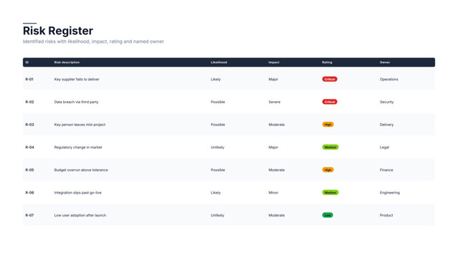Select the R-05 ID cell
This screenshot has height=258, width=458.
pos(30,170)
